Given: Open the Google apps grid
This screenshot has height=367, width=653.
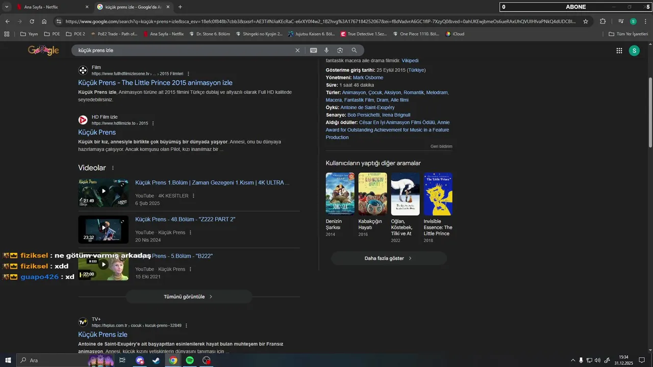Looking at the screenshot, I should (619, 50).
